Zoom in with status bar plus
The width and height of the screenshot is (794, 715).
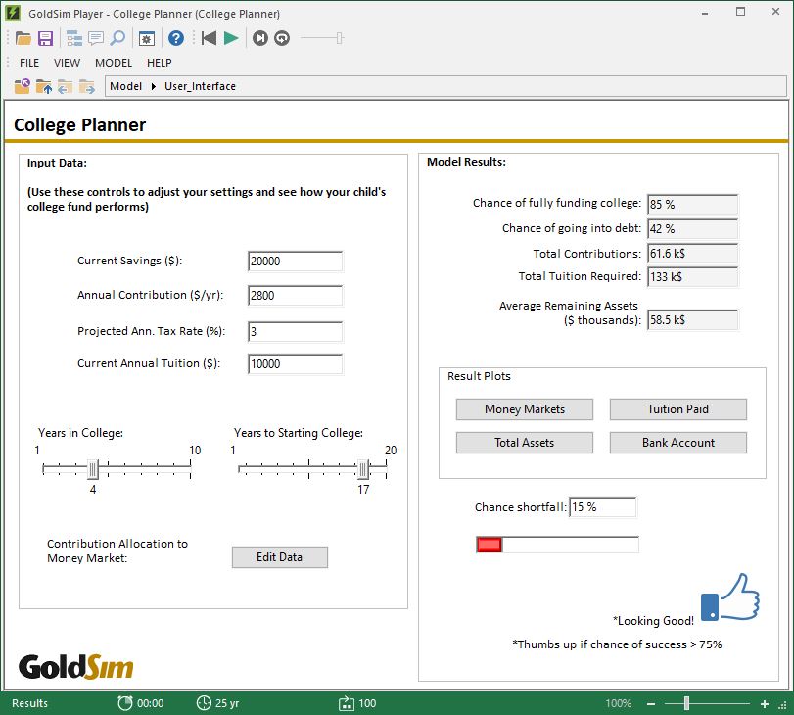click(765, 704)
